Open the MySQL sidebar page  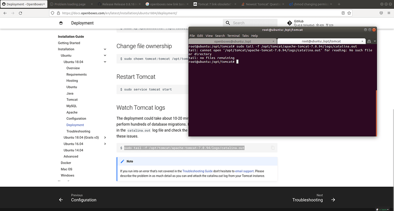[72, 106]
